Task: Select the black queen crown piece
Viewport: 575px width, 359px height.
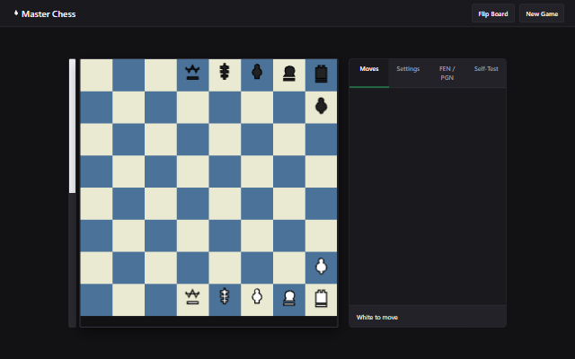Action: coord(192,73)
